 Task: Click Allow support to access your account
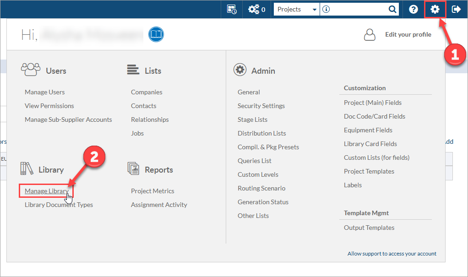click(392, 254)
